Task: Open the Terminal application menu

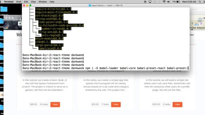Action: tap(9, 2)
